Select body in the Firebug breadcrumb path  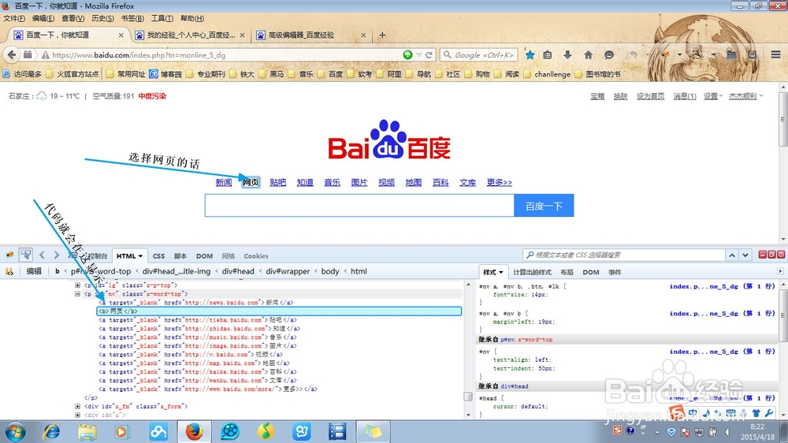coord(329,271)
